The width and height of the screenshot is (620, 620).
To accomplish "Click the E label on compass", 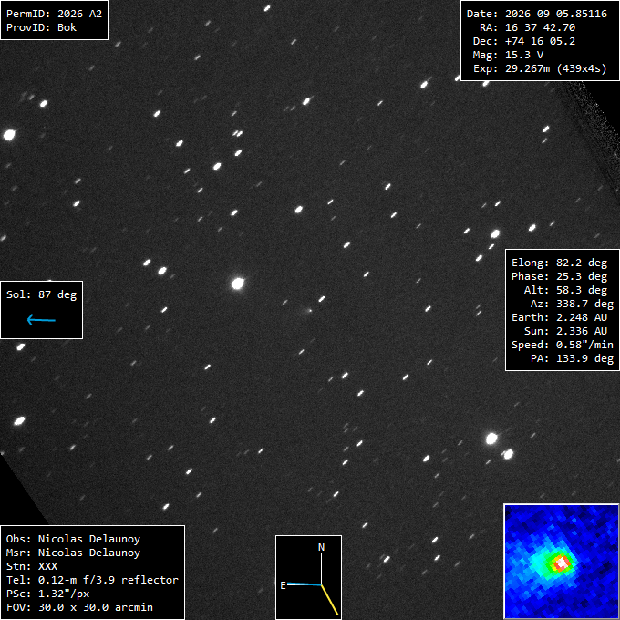I will pyautogui.click(x=283, y=585).
